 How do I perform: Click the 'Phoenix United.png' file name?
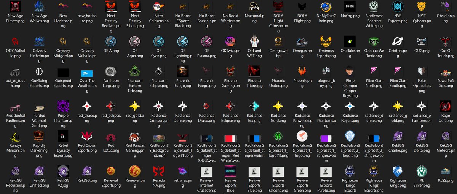pos(278,83)
